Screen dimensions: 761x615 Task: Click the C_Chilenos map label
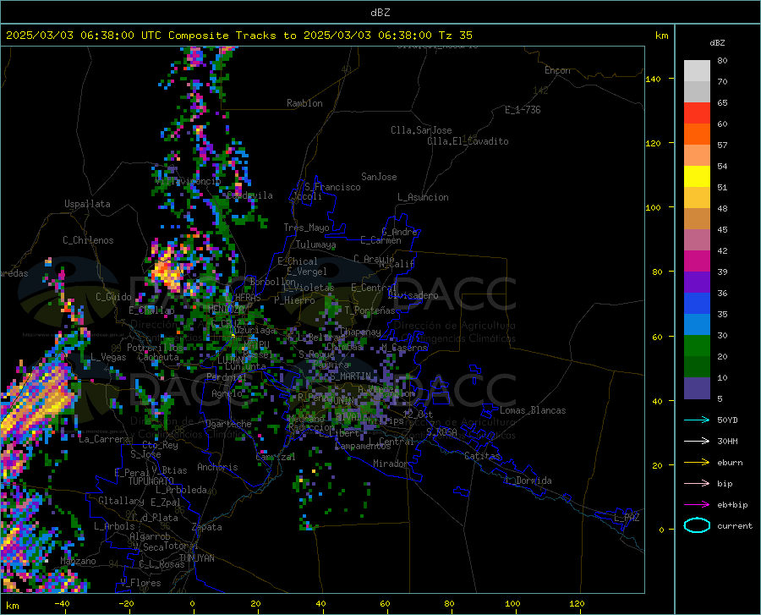tap(88, 240)
